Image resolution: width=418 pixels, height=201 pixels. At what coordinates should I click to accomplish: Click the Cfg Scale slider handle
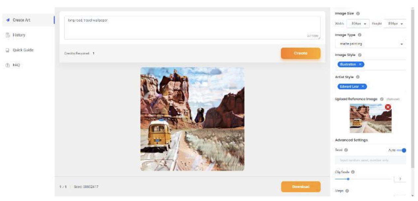click(348, 179)
